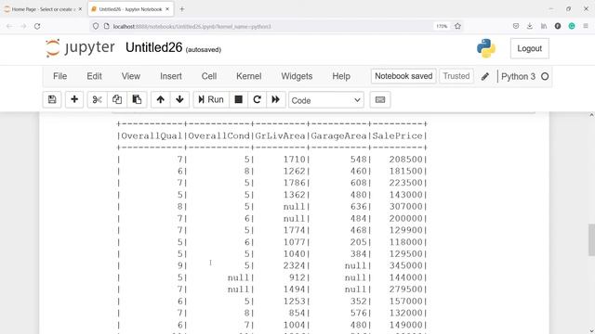Open the Pocket save icon

[x=516, y=26]
